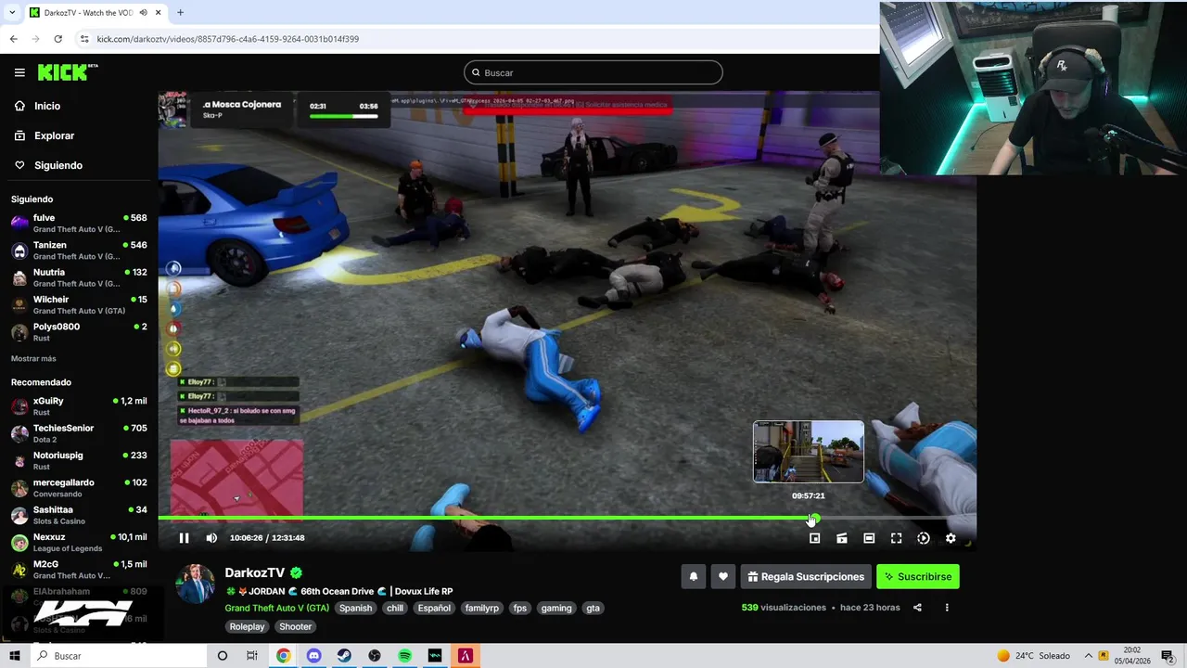Select the Spanish tag
This screenshot has height=668, width=1187.
[355, 608]
